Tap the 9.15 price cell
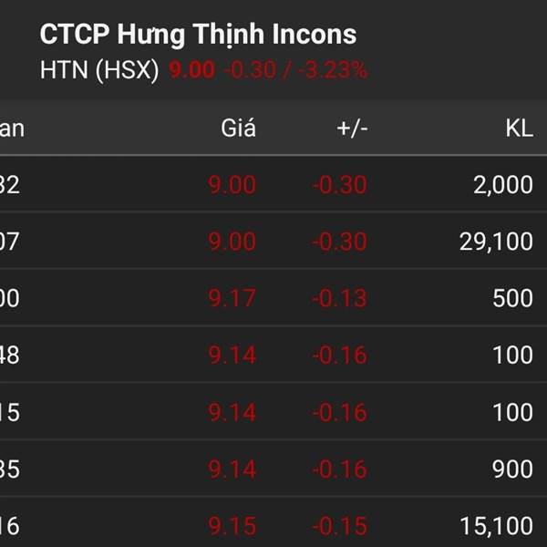 (232, 526)
